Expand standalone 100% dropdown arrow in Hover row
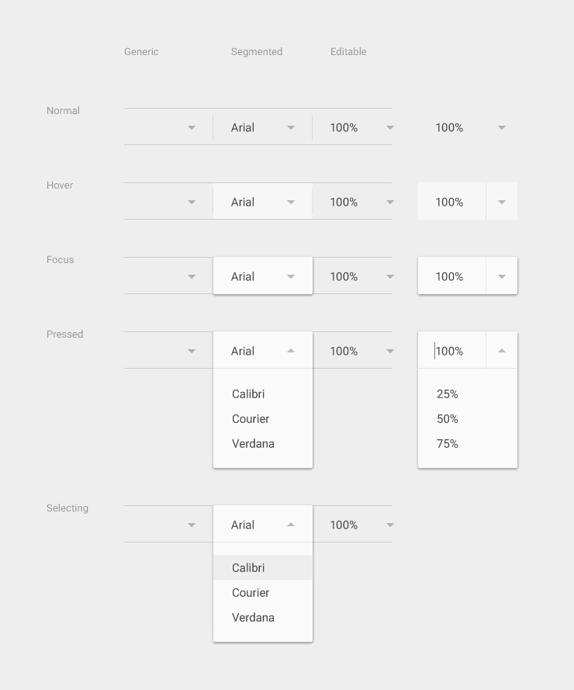The image size is (574, 690). [x=502, y=202]
